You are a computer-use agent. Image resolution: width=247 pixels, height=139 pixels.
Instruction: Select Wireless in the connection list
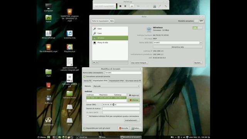coord(110,38)
